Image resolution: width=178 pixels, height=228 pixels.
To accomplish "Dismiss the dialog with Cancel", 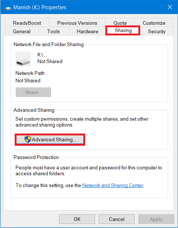I will [117, 219].
